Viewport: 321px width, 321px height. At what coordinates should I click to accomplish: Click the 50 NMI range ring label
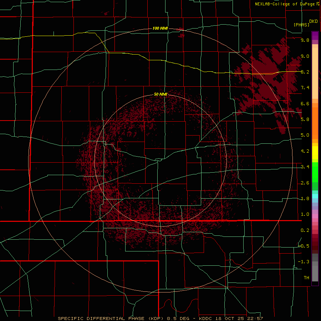pyautogui.click(x=160, y=94)
